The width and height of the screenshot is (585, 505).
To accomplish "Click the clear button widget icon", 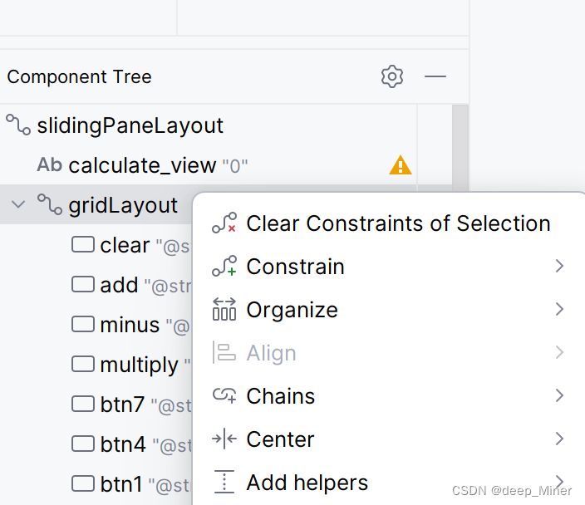I will pyautogui.click(x=83, y=245).
